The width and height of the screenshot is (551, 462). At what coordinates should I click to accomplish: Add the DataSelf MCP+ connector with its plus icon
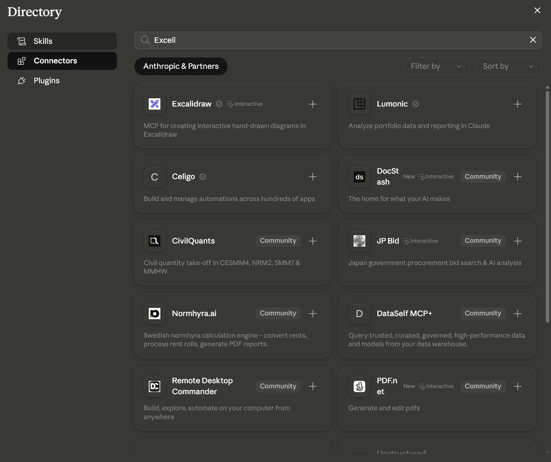click(517, 314)
